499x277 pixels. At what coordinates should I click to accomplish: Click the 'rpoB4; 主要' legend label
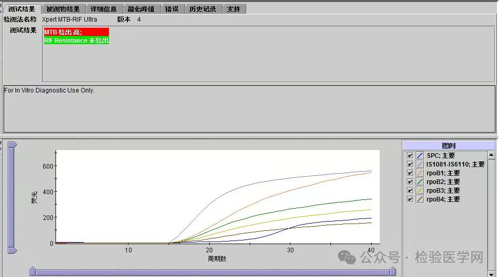pos(443,199)
